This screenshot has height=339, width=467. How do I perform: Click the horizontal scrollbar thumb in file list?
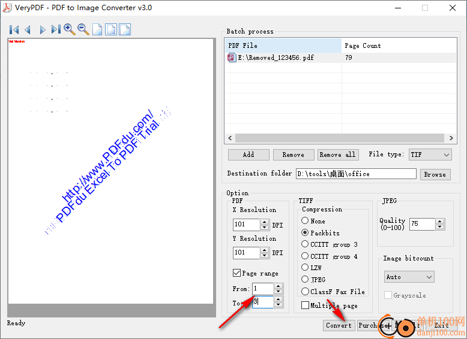tap(340, 138)
